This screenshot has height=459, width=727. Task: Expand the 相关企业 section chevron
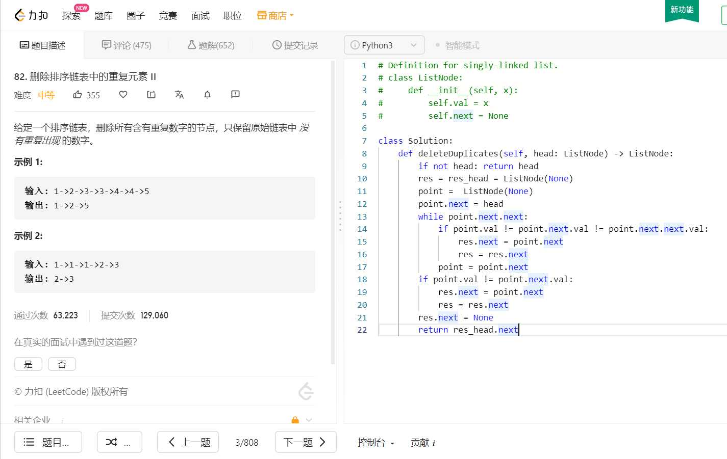[x=309, y=420]
